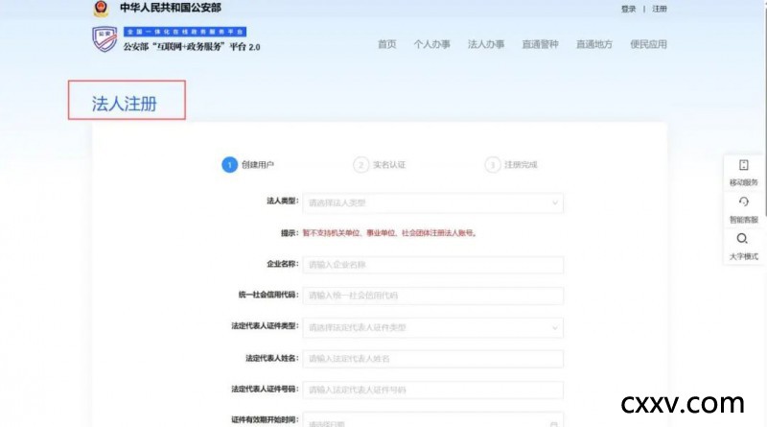
Task: Click the 登录 login link
Action: click(x=628, y=9)
